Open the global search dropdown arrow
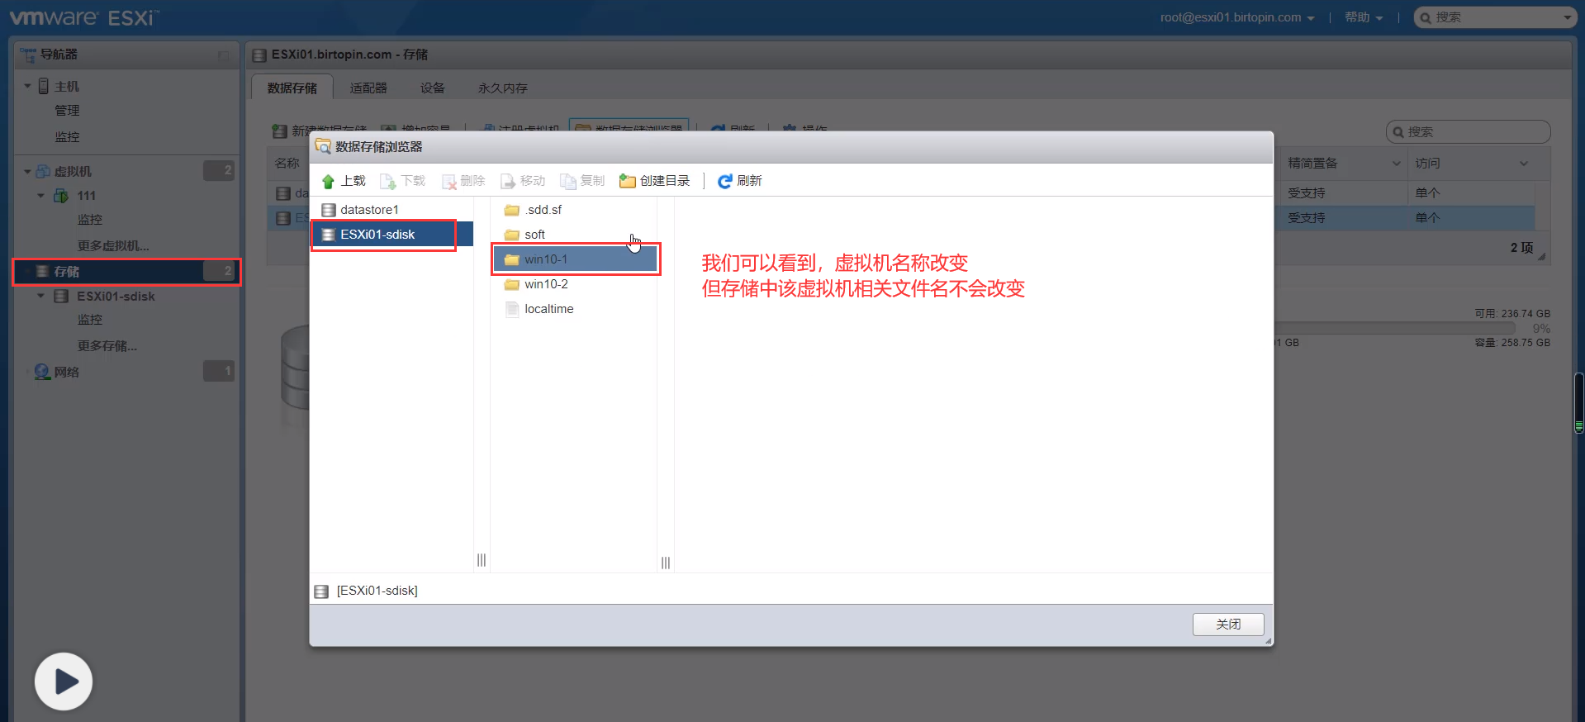This screenshot has width=1585, height=722. click(x=1568, y=17)
